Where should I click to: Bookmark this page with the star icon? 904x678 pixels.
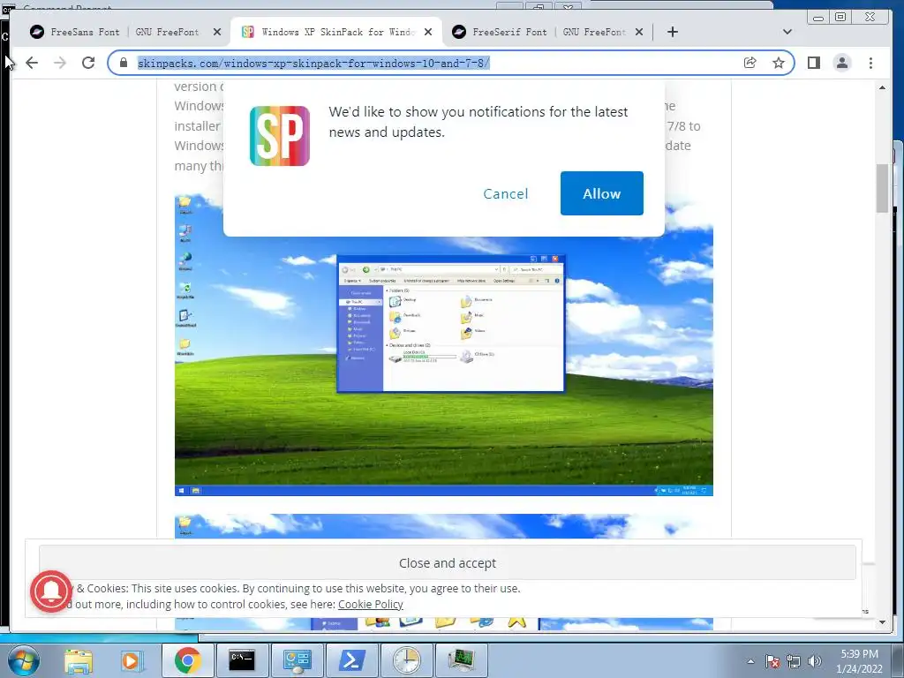(x=779, y=63)
